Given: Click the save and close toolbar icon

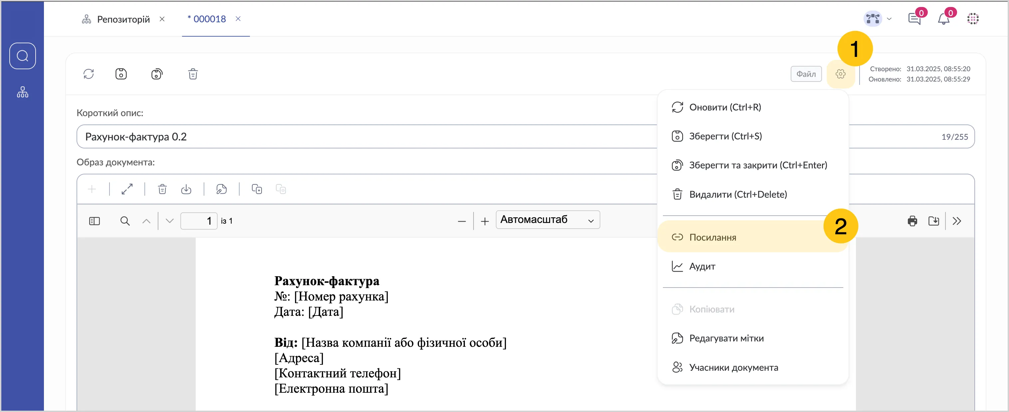Looking at the screenshot, I should 157,74.
